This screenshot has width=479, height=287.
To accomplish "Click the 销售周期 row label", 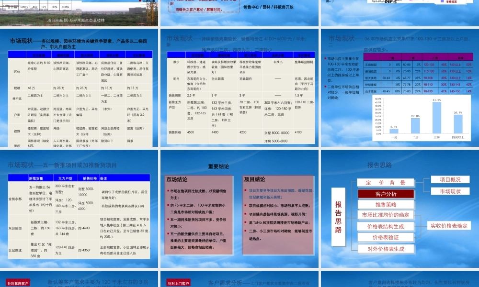I will [x=175, y=96].
